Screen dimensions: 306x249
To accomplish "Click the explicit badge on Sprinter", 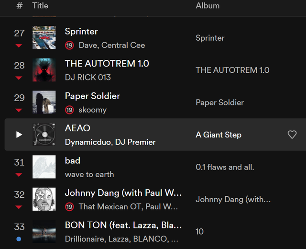I will pyautogui.click(x=69, y=45).
